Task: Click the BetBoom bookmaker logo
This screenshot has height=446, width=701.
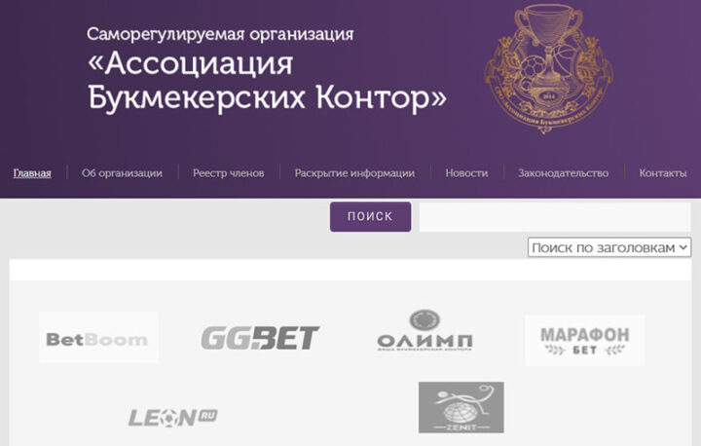Action: pos(98,338)
